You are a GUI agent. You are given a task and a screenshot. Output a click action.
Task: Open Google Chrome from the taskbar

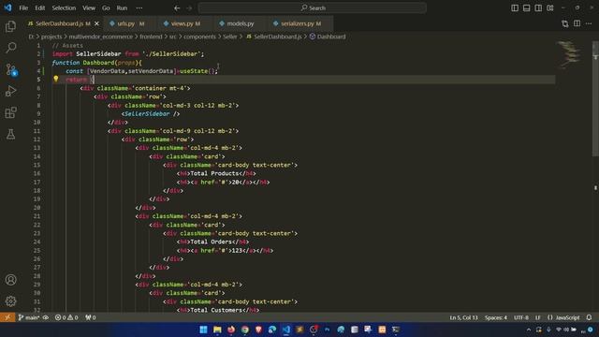click(x=245, y=330)
